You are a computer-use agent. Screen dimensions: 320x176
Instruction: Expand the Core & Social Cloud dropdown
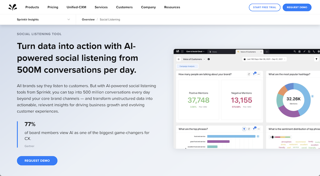click(x=195, y=52)
